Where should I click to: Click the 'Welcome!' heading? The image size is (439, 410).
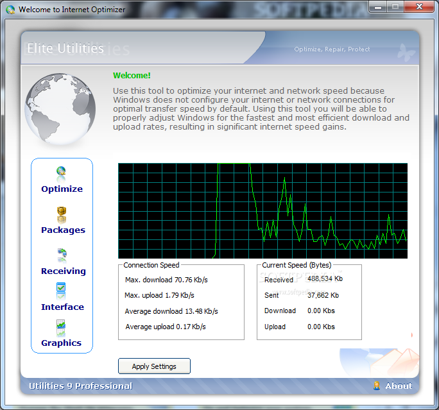click(132, 76)
